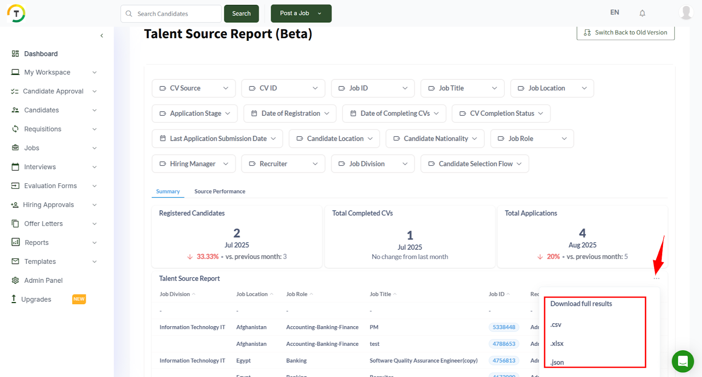Click the three-dot menu of Talent Source Report

[656, 279]
